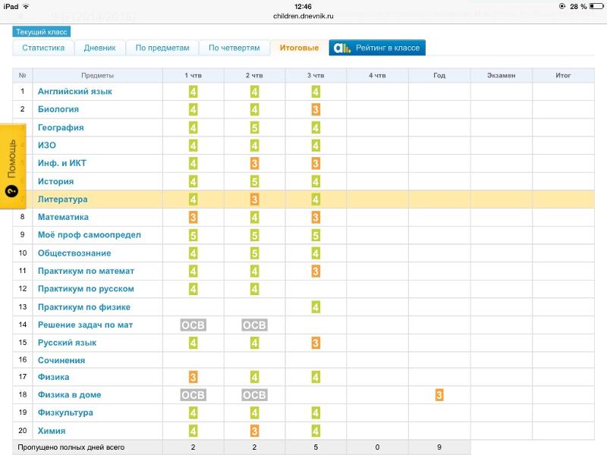Click Биология 3 чтв grade 3 badge
Image resolution: width=607 pixels, height=455 pixels.
pyautogui.click(x=316, y=109)
